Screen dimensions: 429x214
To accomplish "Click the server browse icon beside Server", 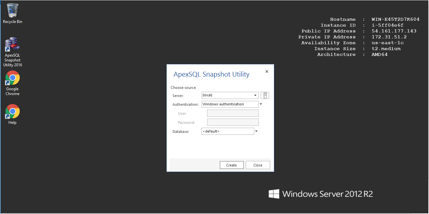I will click(265, 95).
